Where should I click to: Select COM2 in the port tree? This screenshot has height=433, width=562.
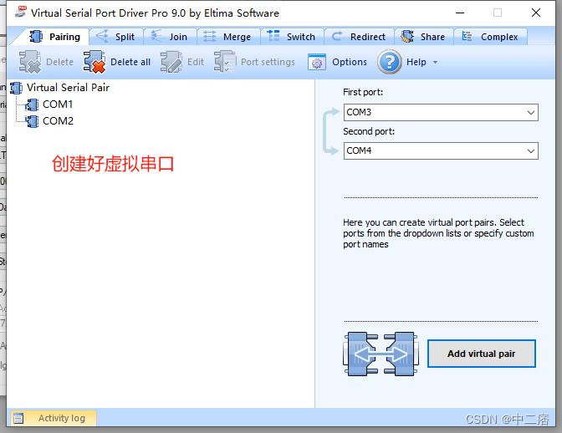(x=58, y=121)
